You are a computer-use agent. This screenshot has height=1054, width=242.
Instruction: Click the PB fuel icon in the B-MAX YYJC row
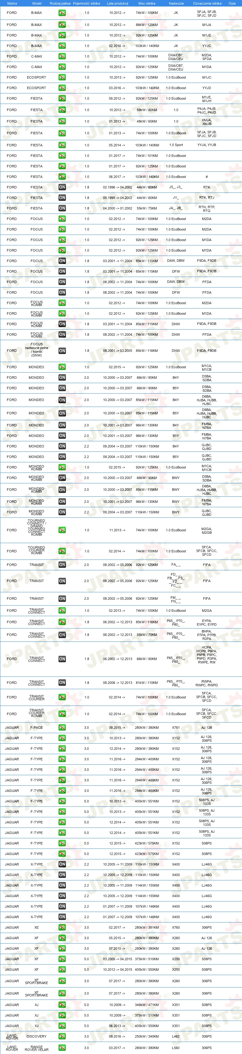[62, 46]
